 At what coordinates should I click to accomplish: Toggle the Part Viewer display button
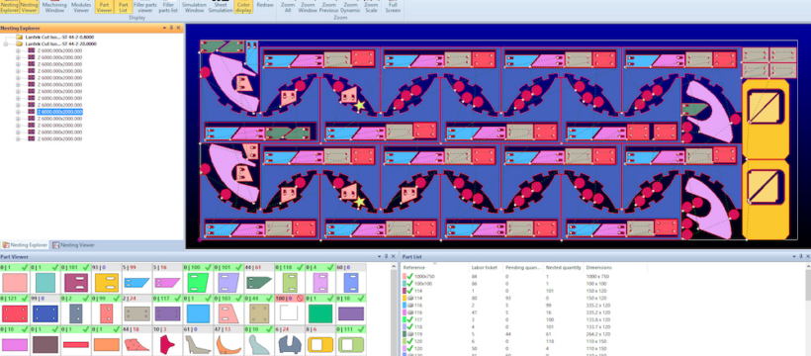104,7
